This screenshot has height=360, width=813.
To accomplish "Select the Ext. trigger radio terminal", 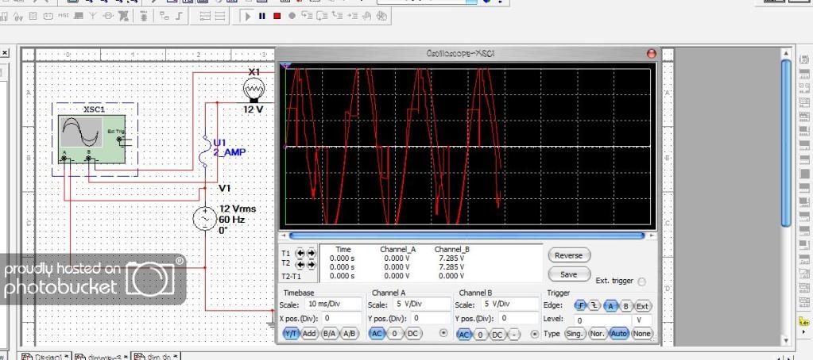I will [642, 281].
